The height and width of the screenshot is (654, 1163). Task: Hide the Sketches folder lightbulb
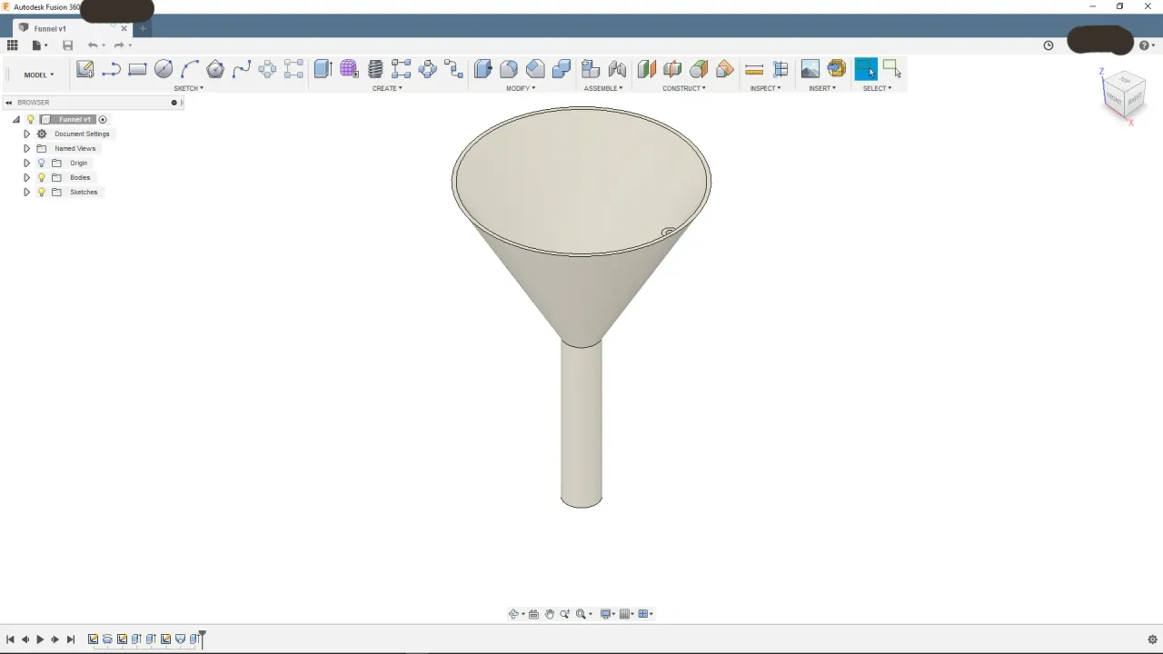(x=41, y=192)
